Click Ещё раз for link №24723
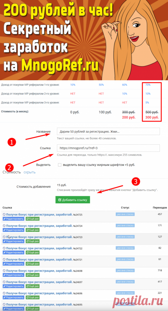Screen dimensions: 168x311 point(32,241)
